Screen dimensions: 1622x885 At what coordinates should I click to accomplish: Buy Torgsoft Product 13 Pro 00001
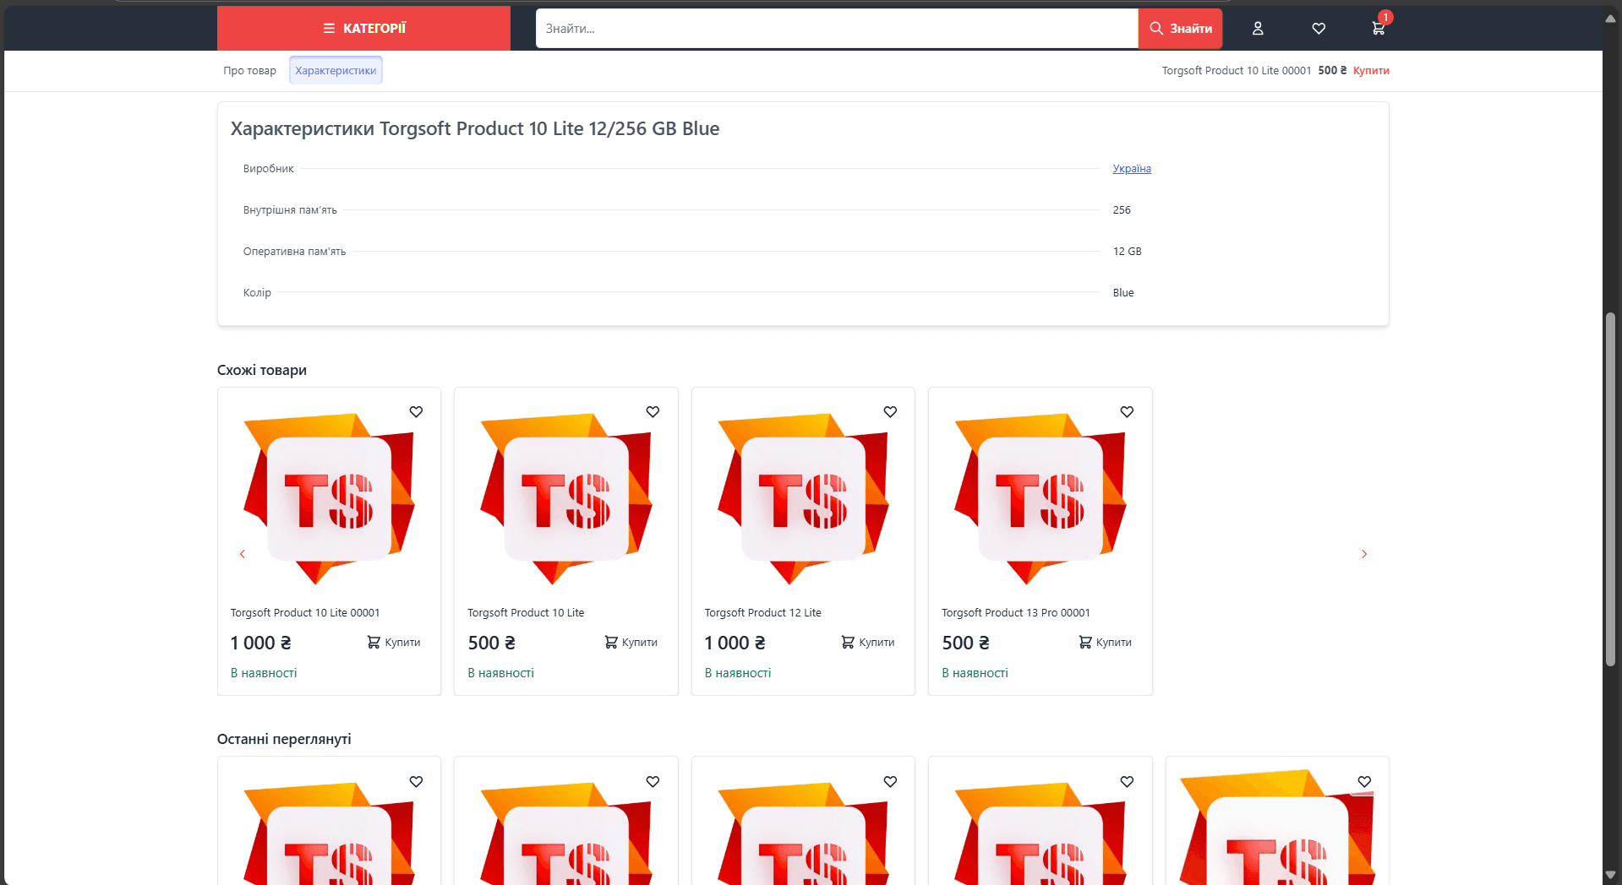point(1106,643)
